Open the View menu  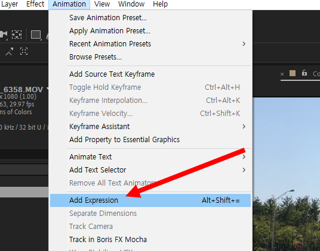click(x=102, y=4)
